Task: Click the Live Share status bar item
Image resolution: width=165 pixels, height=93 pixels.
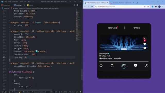Action: [26, 92]
